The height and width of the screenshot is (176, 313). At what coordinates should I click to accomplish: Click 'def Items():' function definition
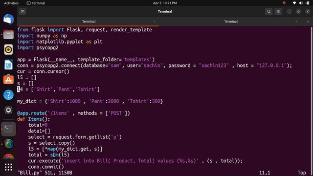click(34, 119)
